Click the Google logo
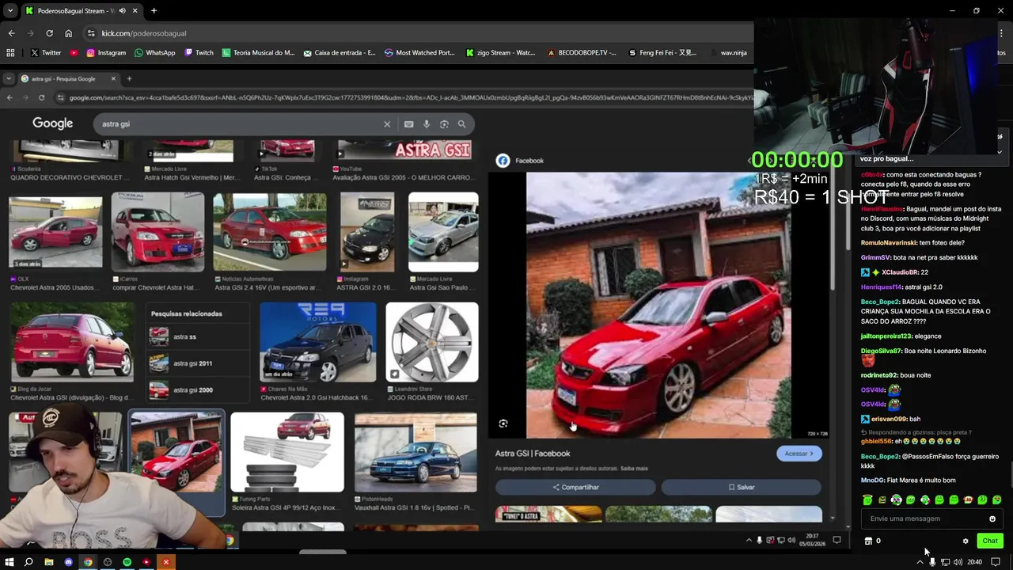This screenshot has width=1013, height=570. 52,123
